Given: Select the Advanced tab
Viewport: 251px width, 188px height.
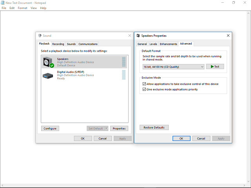Looking at the screenshot, I should [x=186, y=43].
